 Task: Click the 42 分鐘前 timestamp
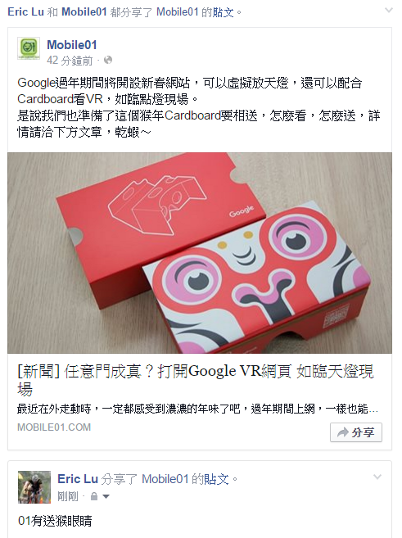tap(70, 61)
